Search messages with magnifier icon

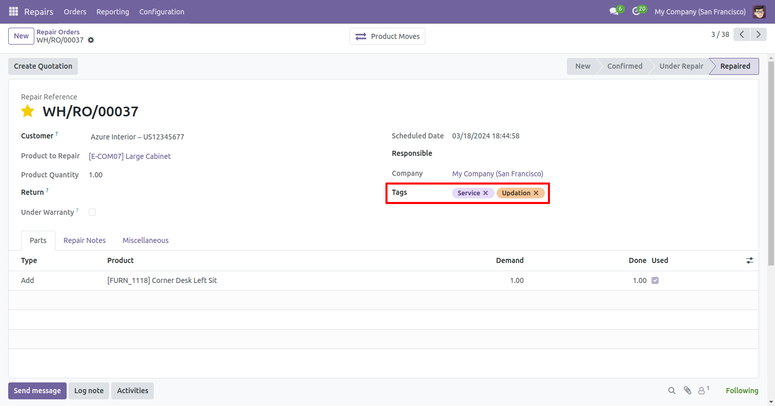pyautogui.click(x=671, y=391)
